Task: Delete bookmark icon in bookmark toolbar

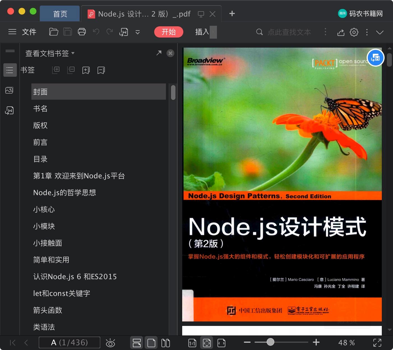Action: (101, 70)
